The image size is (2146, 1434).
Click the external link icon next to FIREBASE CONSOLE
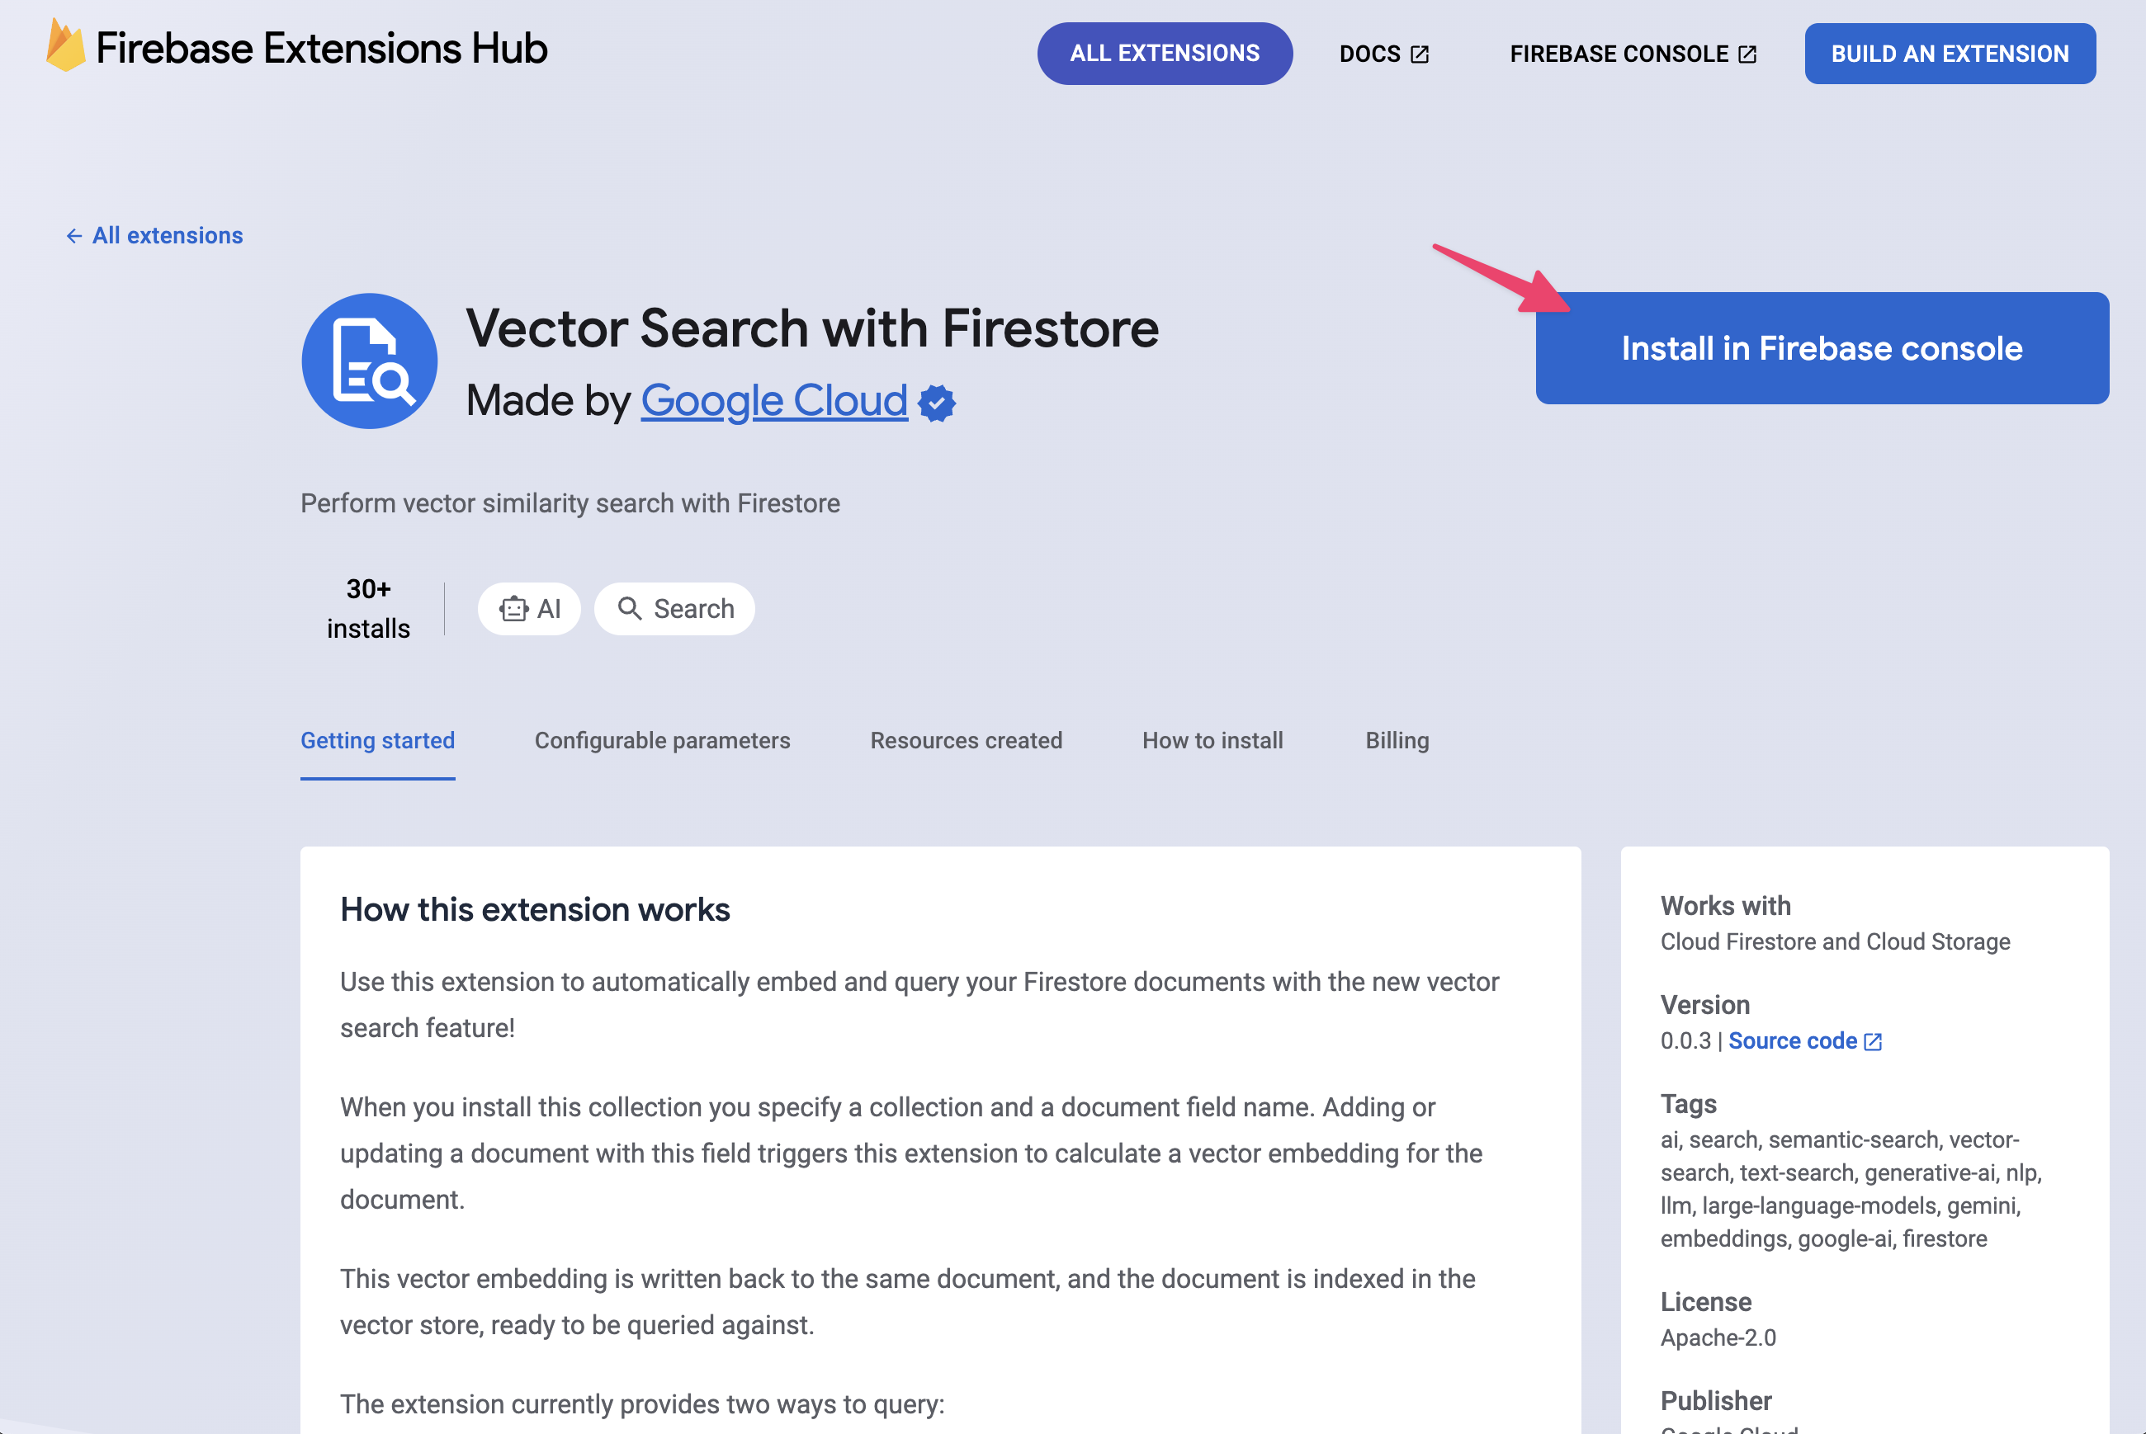[1747, 53]
